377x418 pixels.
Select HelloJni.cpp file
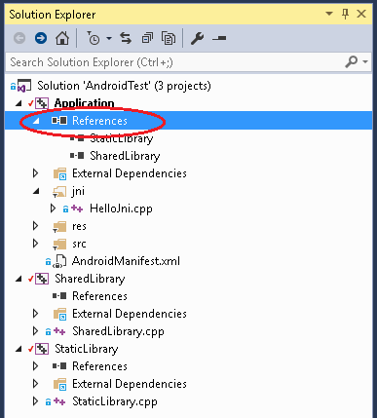(x=121, y=209)
